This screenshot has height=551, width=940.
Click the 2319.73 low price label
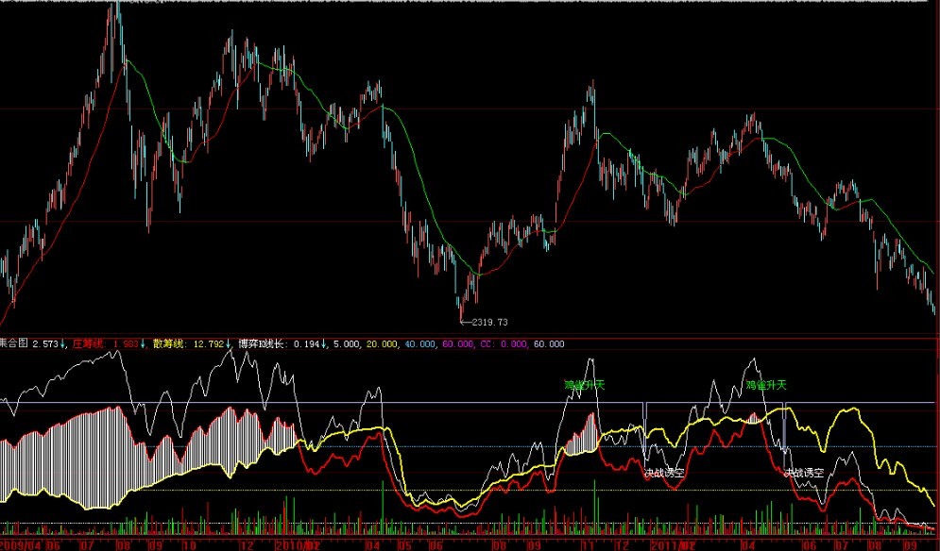[489, 323]
